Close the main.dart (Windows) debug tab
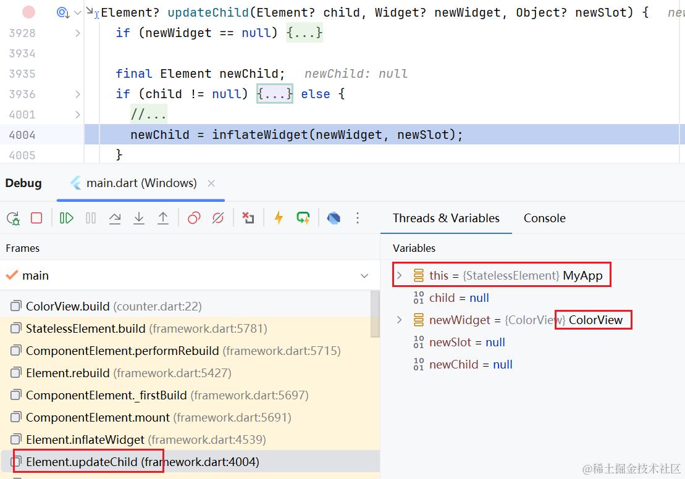Image resolution: width=685 pixels, height=479 pixels. [x=211, y=183]
